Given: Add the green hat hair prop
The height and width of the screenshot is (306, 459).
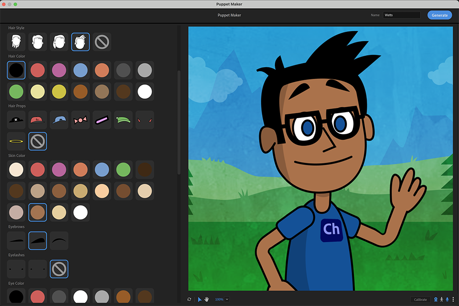Looking at the screenshot, I should tap(123, 120).
